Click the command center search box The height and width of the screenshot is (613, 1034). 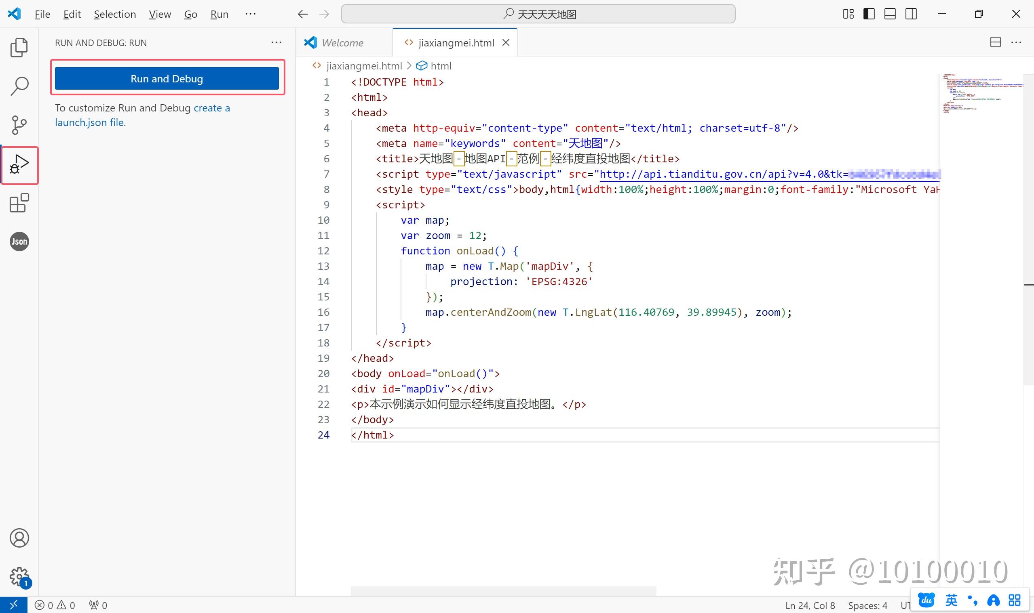pyautogui.click(x=538, y=14)
